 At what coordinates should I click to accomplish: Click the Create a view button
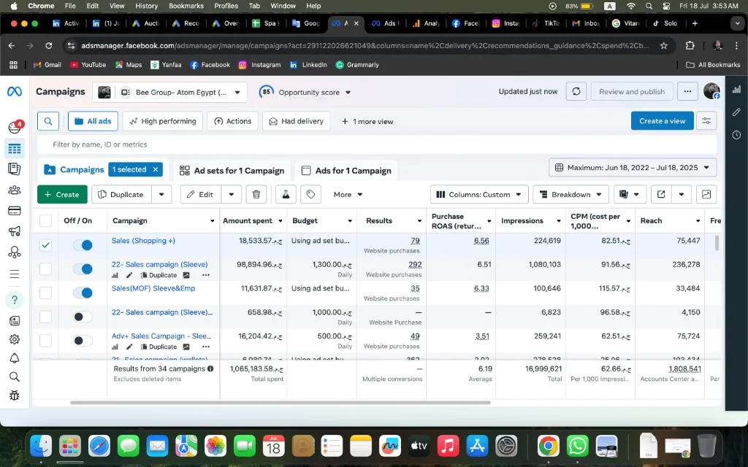click(x=662, y=121)
